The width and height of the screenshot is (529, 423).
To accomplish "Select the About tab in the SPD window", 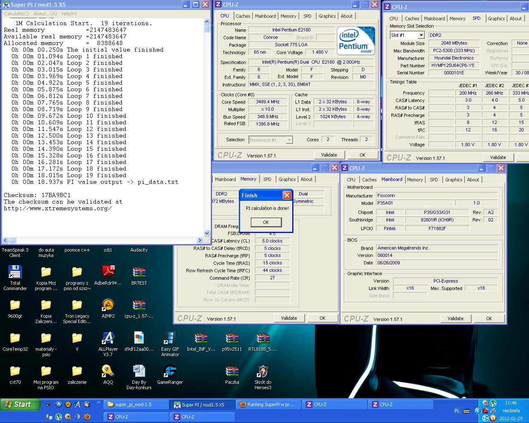I will 515,19.
